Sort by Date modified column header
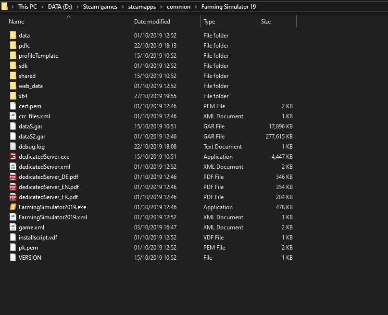 pyautogui.click(x=152, y=22)
